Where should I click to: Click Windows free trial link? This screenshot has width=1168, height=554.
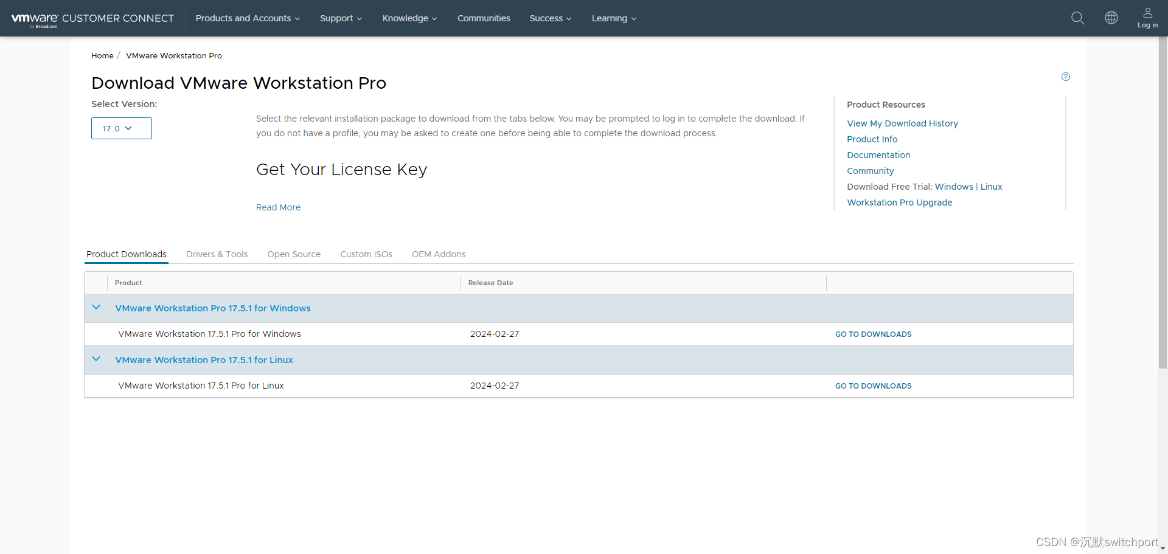tap(954, 187)
